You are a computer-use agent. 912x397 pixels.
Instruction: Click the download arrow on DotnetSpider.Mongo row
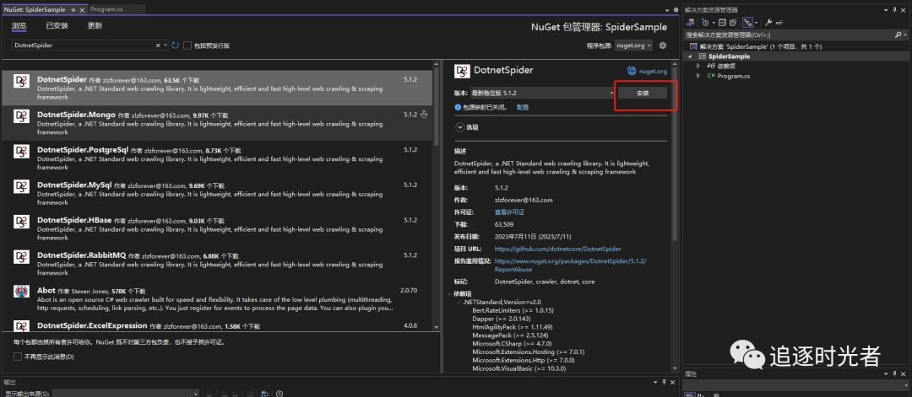pos(424,115)
